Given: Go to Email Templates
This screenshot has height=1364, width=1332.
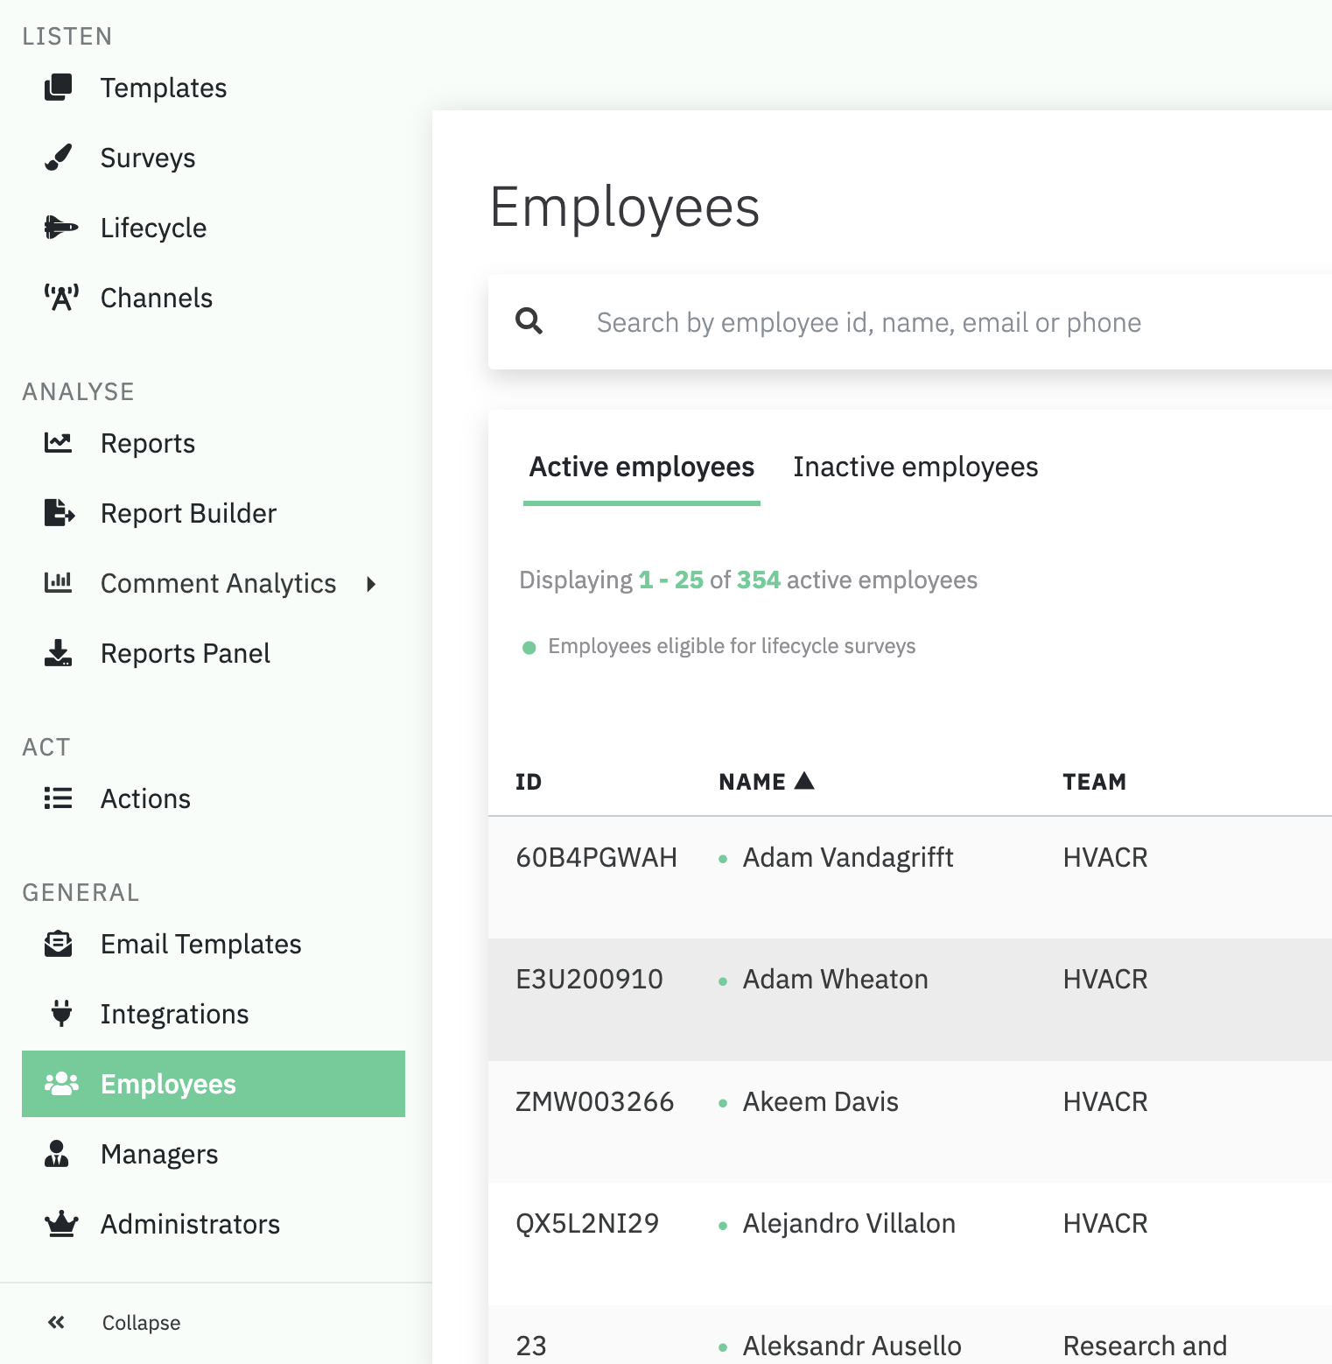Looking at the screenshot, I should (x=200, y=944).
